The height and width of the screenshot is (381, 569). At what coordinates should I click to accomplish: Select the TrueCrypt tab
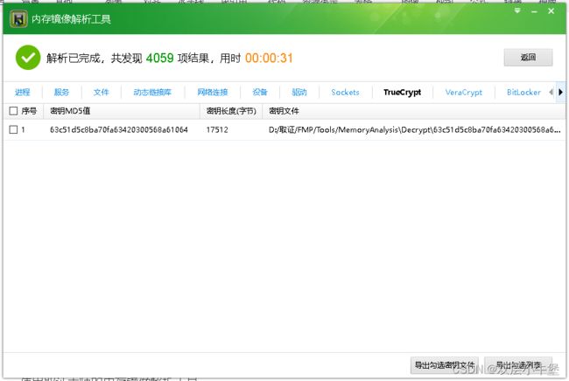(x=402, y=93)
